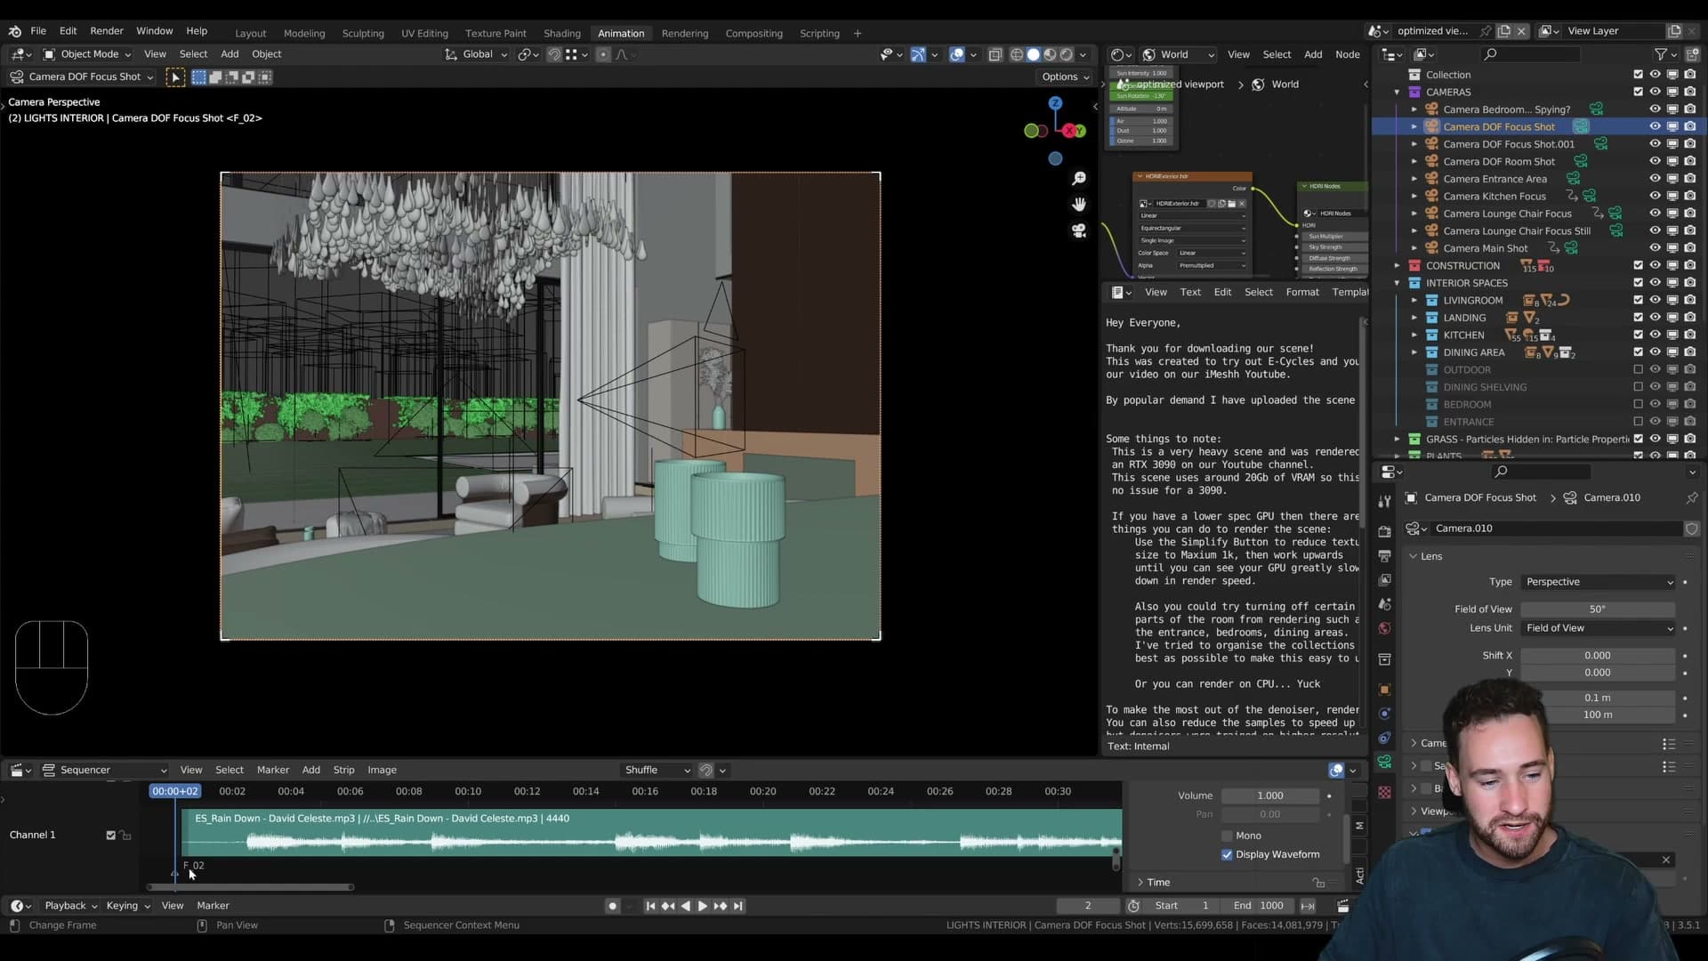Toggle the fake user shield for Camera.010
1708x961 pixels.
(1691, 529)
